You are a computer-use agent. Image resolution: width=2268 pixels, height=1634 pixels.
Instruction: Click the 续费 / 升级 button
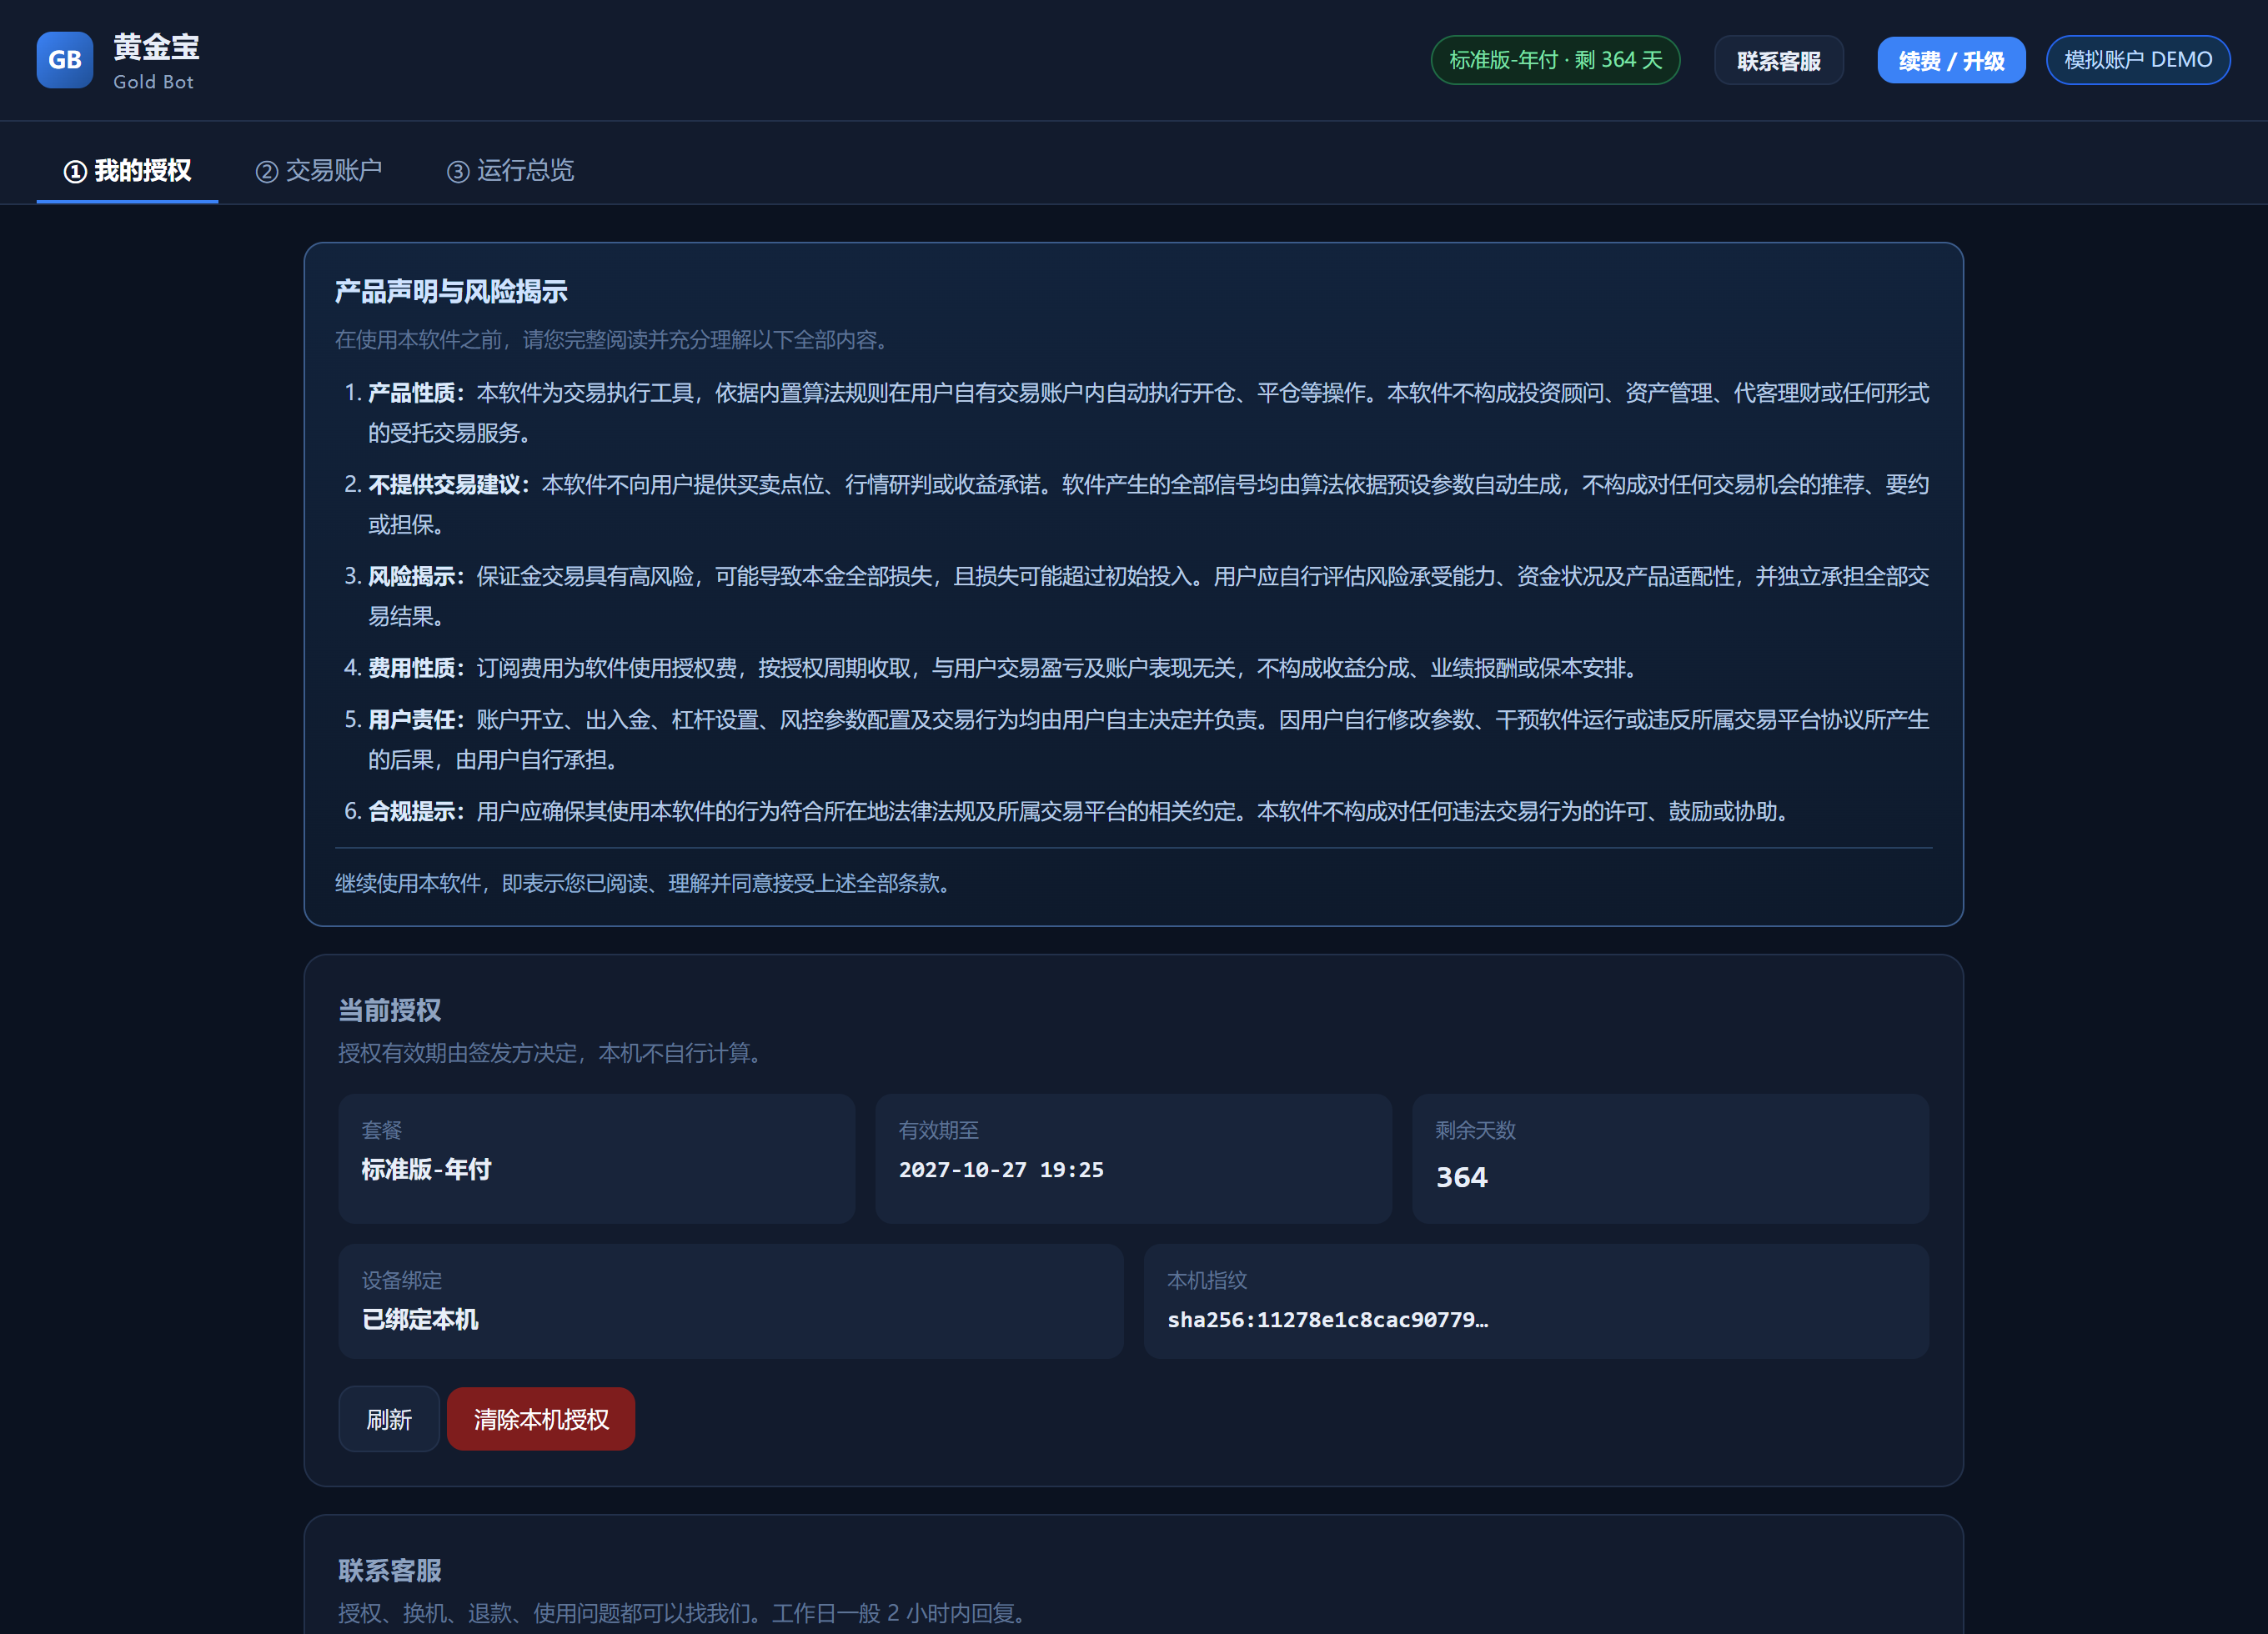[1951, 61]
